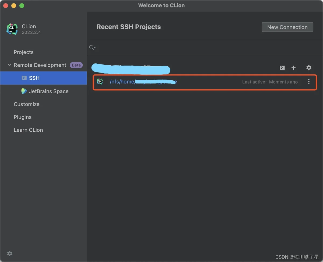Add new project with plus icon
The image size is (323, 262).
tap(294, 68)
